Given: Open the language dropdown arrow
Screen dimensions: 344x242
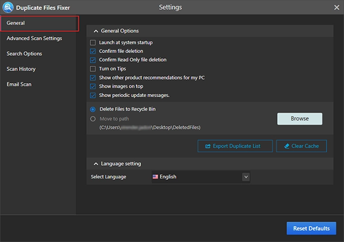Looking at the screenshot, I should (x=246, y=177).
